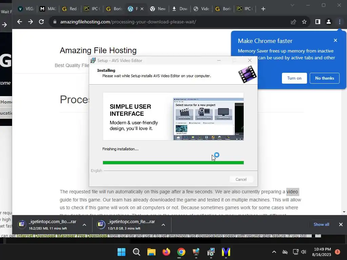Switch to the Dow downloads tab
Screen dimensions: 347x260
click(x=180, y=9)
